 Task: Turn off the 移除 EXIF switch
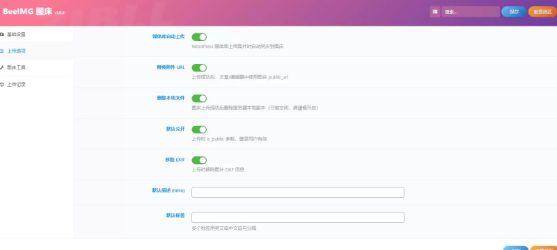tap(199, 160)
